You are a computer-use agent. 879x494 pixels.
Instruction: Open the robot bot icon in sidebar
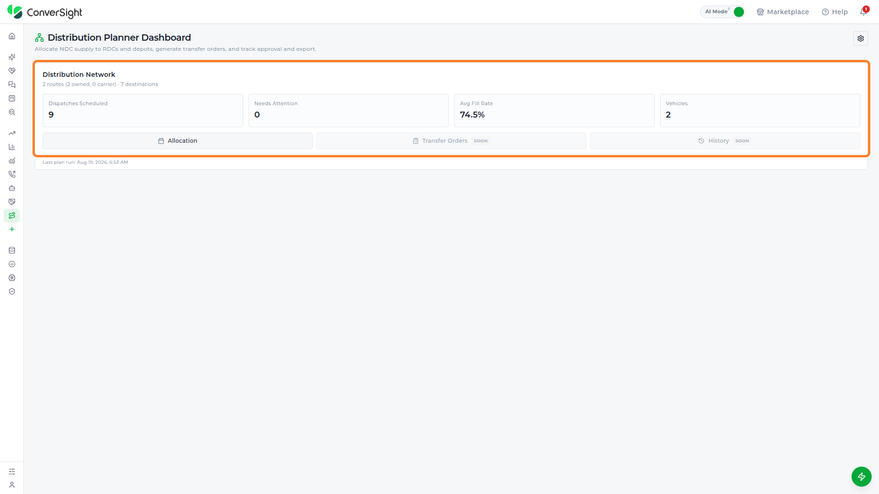(12, 188)
